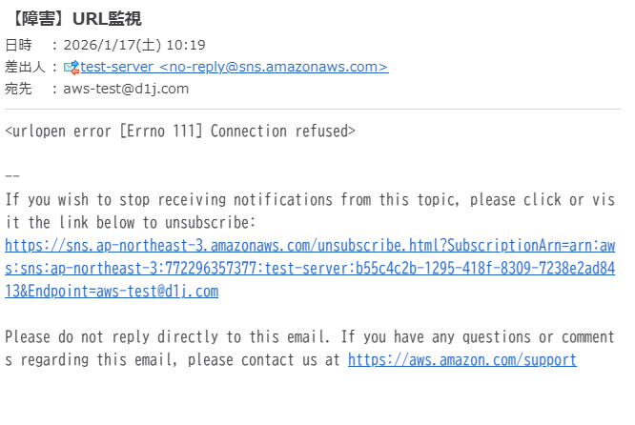
Task: Click the 差出人 field label
Action: (25, 67)
